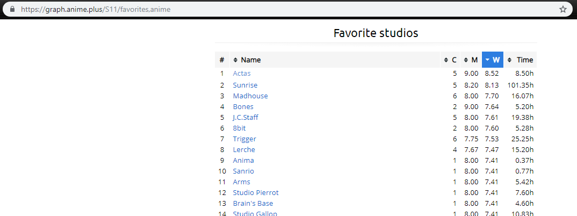The height and width of the screenshot is (216, 577).
Task: Select the Madhouse studio entry
Action: pos(250,96)
